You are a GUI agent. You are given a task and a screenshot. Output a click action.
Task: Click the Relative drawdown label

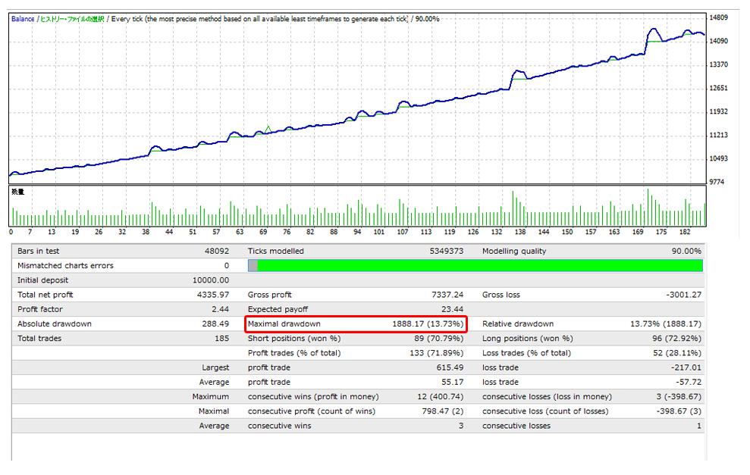(518, 323)
